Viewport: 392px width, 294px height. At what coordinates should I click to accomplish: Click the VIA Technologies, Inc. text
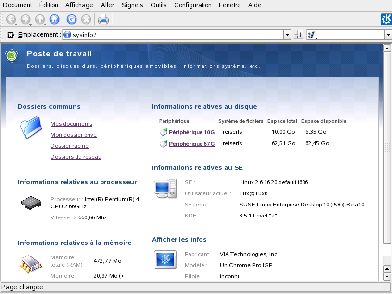coord(249,254)
